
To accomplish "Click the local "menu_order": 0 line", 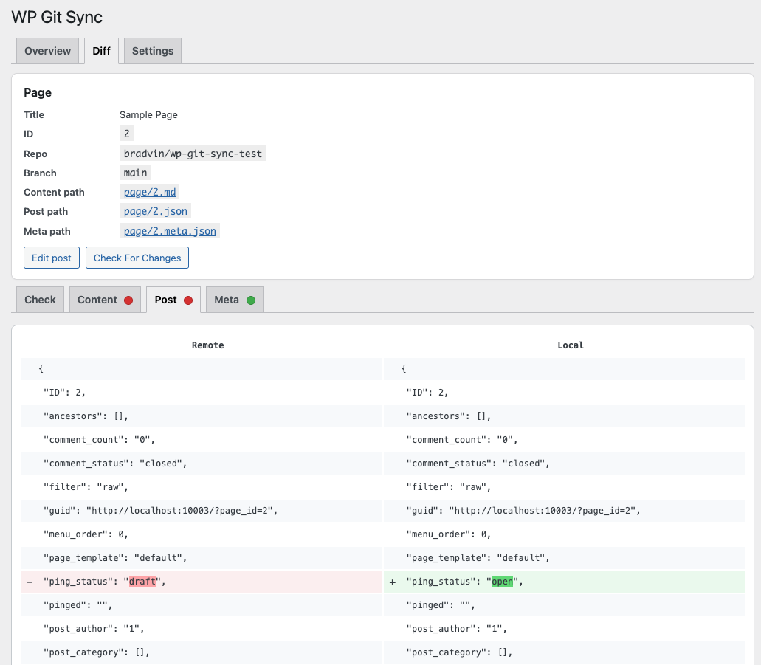I will 564,534.
